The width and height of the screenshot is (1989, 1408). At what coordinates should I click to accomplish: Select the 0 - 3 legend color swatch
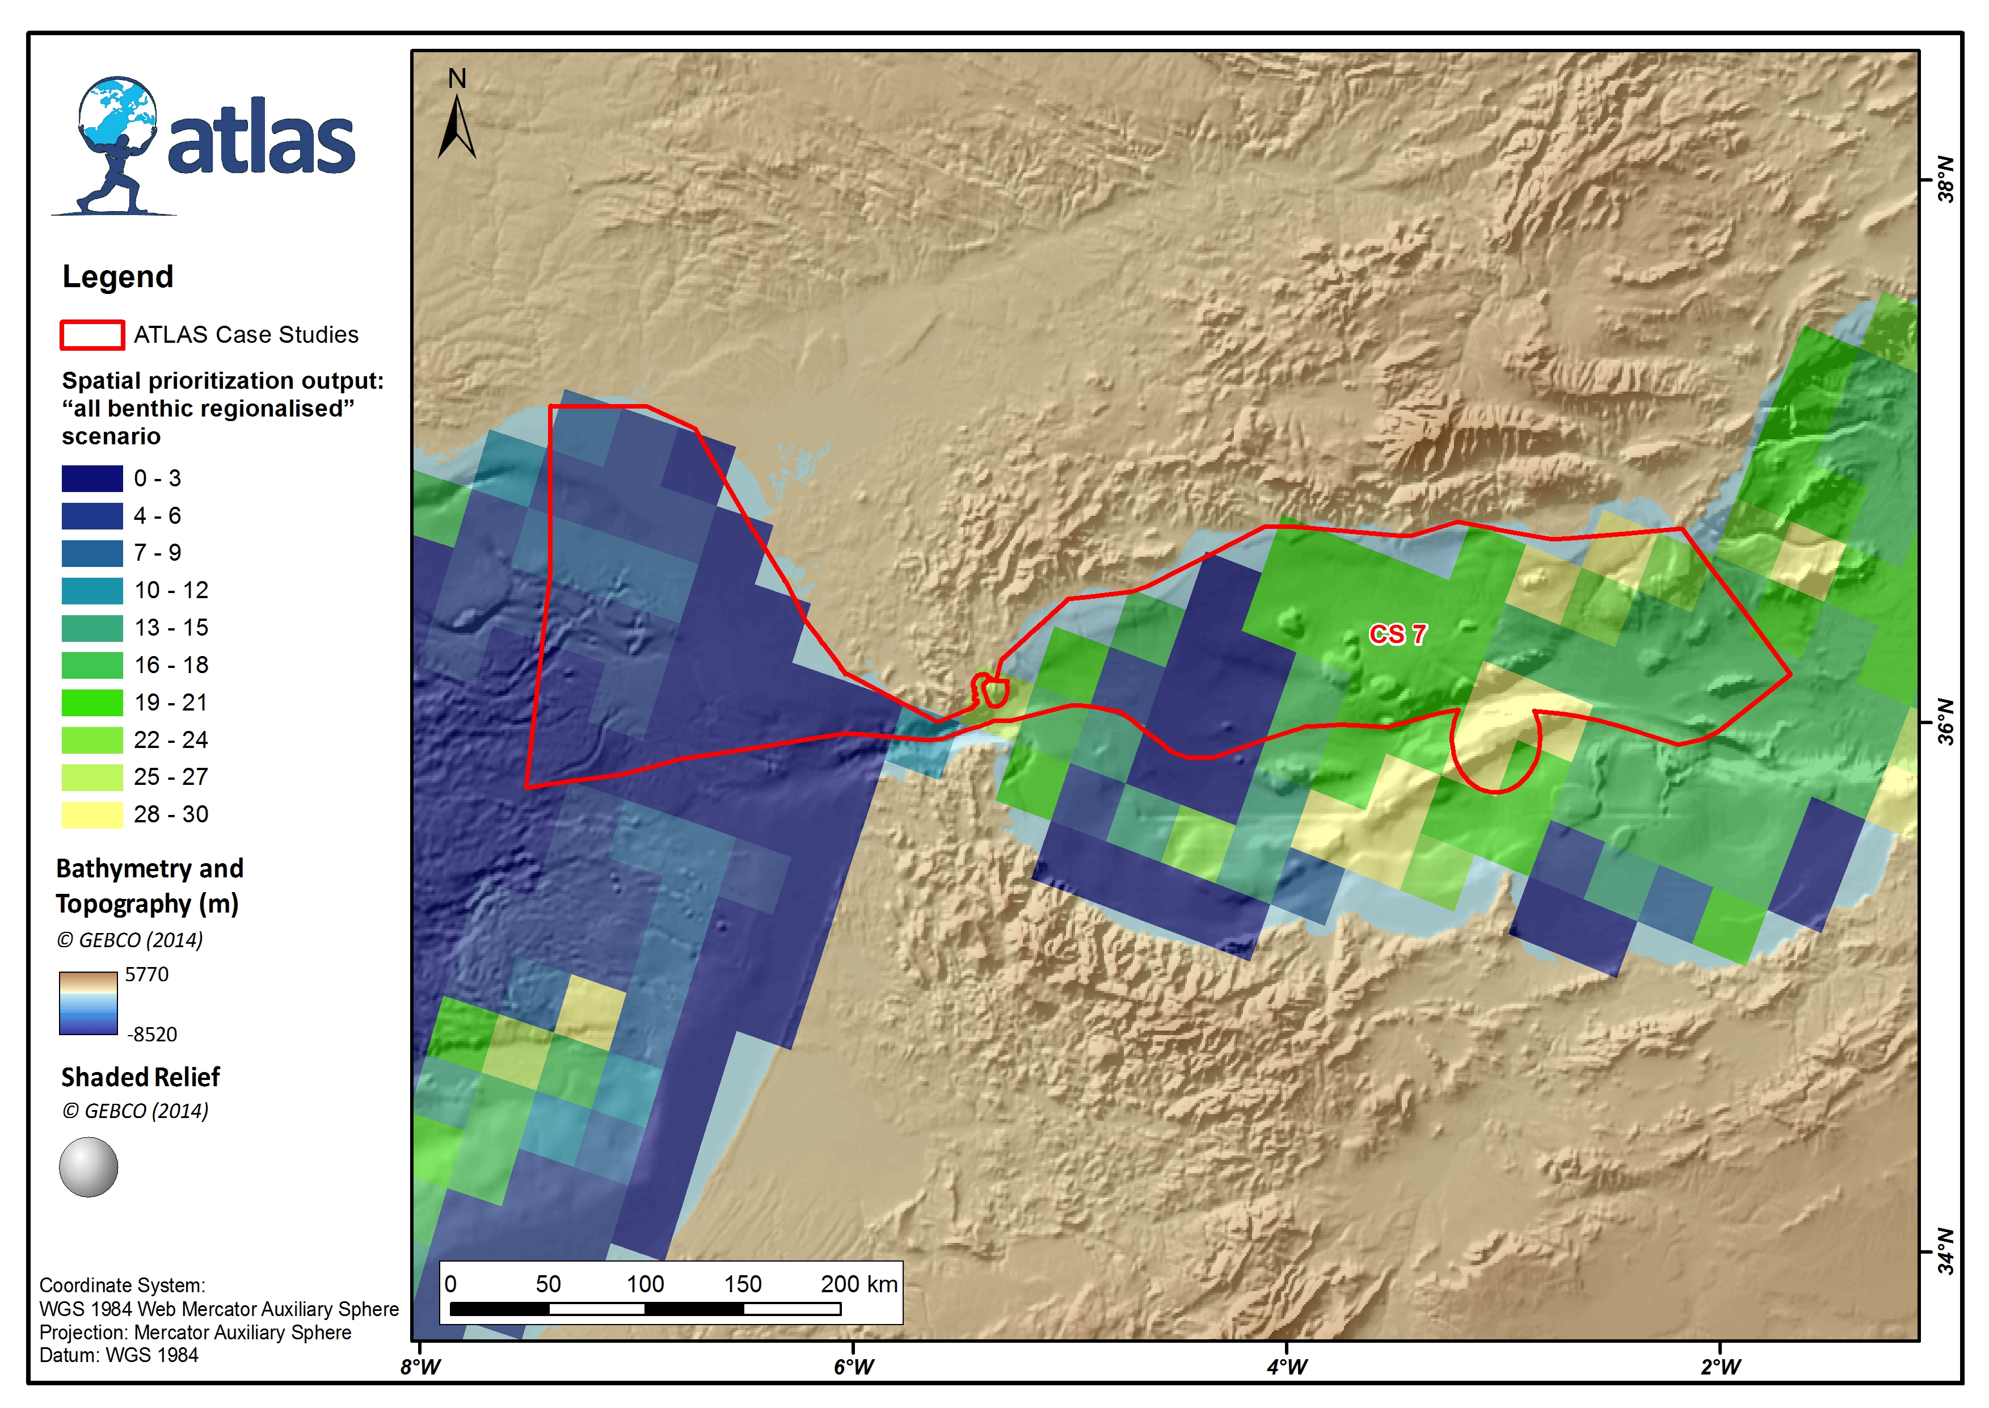tap(92, 478)
